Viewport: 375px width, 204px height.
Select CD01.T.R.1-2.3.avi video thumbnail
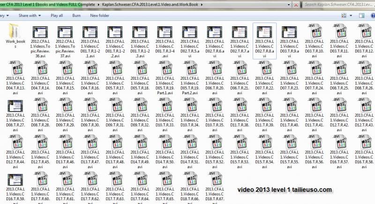point(140,32)
